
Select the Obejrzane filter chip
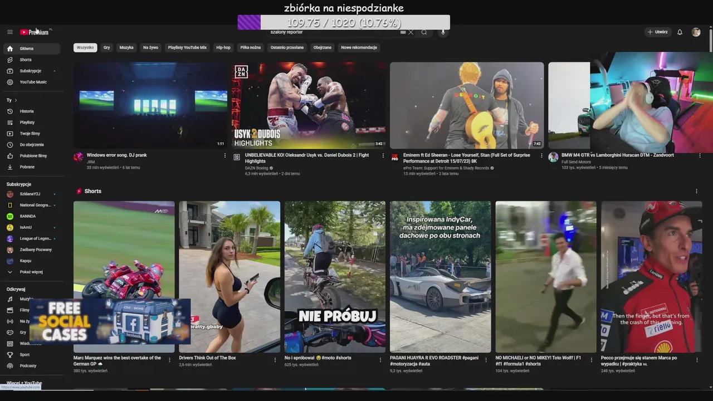[x=322, y=47]
